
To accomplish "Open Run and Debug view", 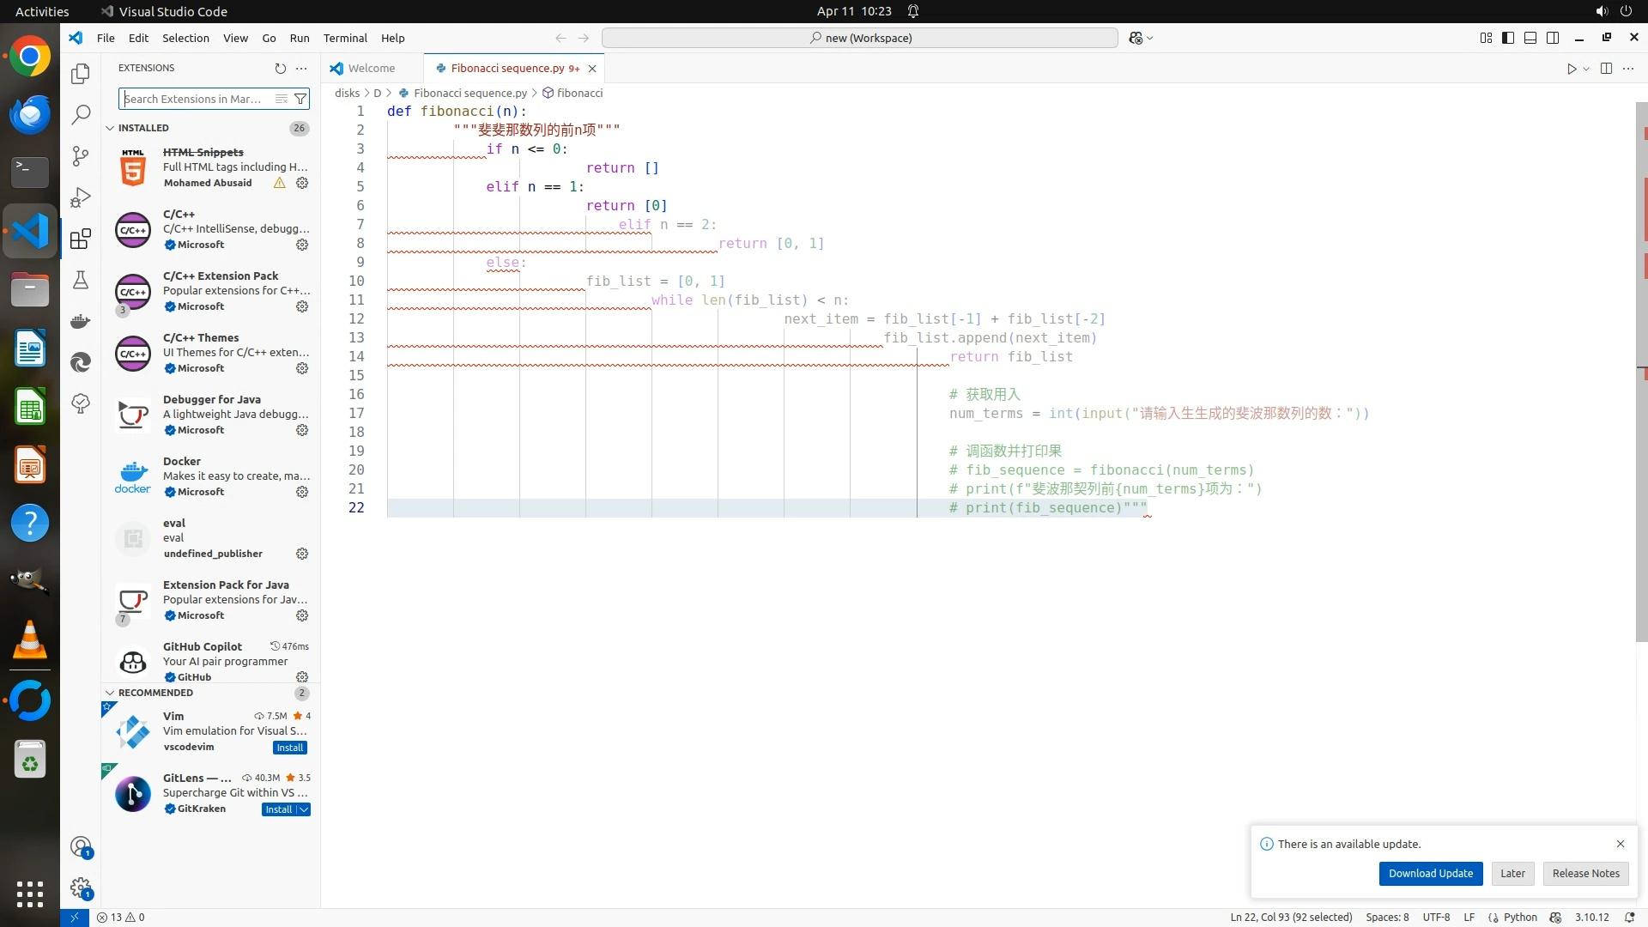I will tap(81, 197).
